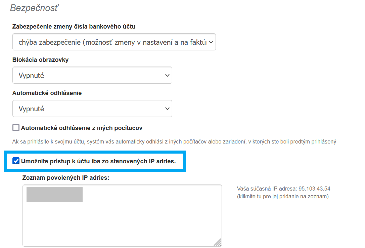365x248 pixels.
Task: Click the gray redacted entry in IP list
Action: 54,195
